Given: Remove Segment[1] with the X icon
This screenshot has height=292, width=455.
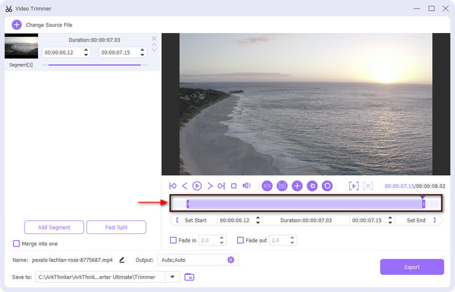Looking at the screenshot, I should (x=154, y=38).
